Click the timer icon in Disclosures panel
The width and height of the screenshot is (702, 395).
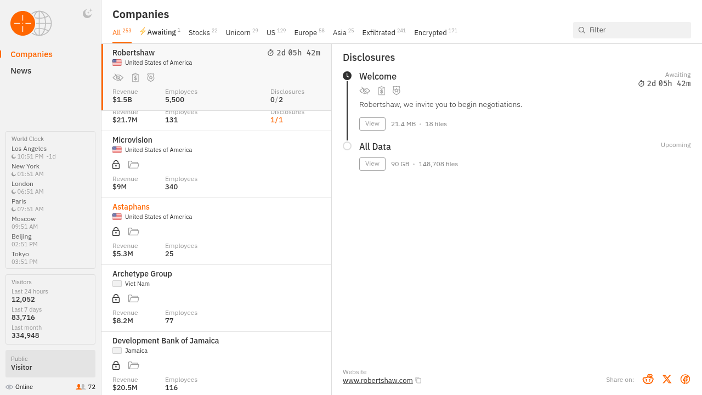[x=641, y=83]
